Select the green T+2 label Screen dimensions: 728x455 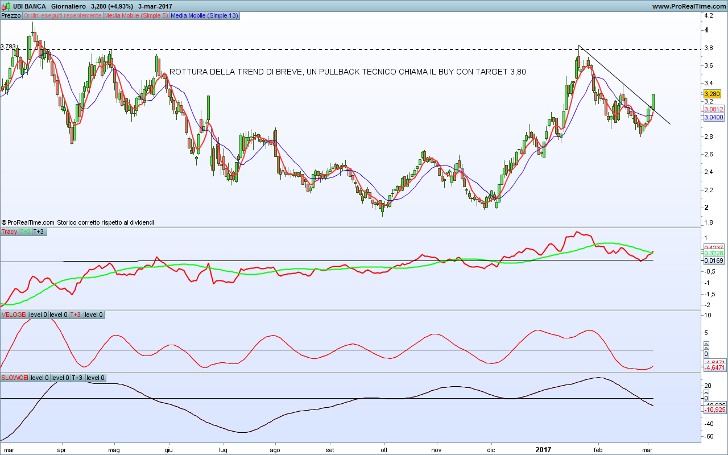[x=26, y=231]
